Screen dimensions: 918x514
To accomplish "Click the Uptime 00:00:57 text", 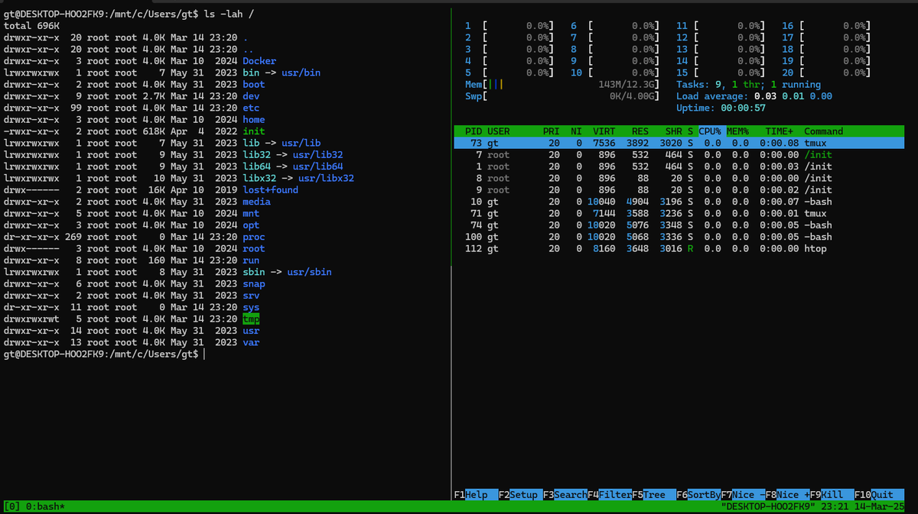I will pos(721,108).
